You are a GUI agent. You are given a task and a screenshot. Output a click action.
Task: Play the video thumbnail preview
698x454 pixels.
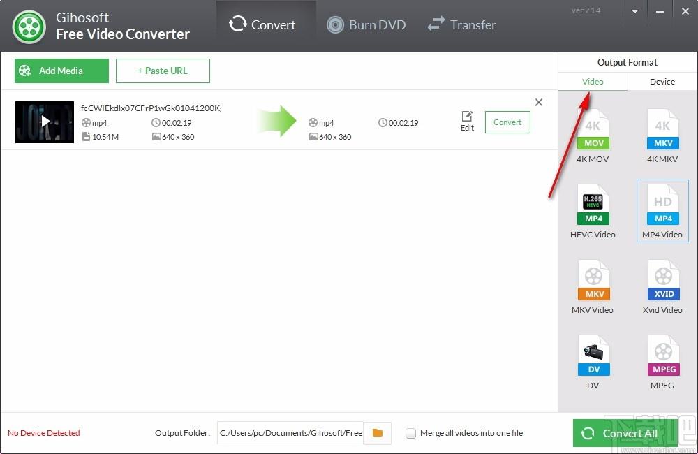45,122
